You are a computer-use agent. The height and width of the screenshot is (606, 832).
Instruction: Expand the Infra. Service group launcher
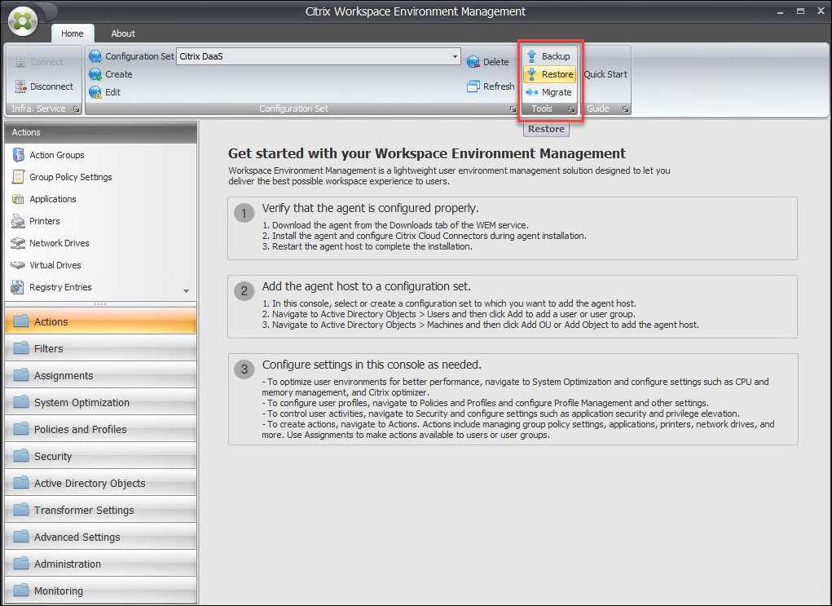click(x=77, y=108)
